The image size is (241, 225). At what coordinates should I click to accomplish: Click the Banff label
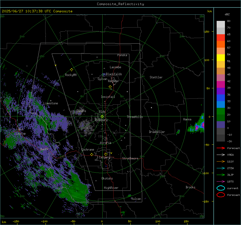coord(44,149)
